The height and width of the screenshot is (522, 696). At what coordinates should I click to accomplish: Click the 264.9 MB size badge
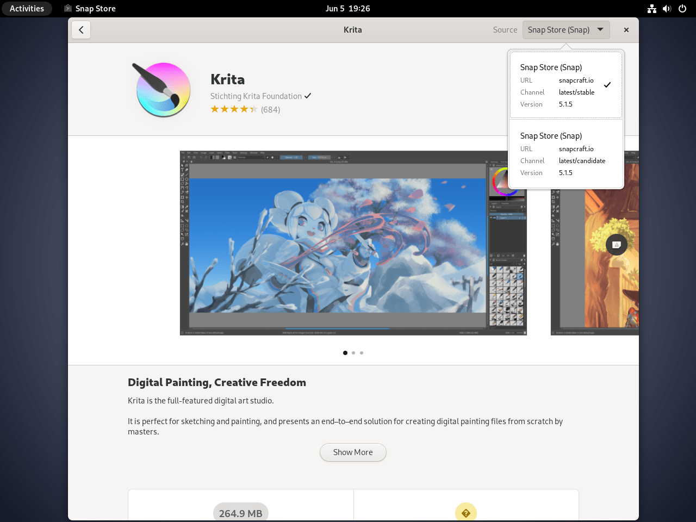pyautogui.click(x=240, y=513)
